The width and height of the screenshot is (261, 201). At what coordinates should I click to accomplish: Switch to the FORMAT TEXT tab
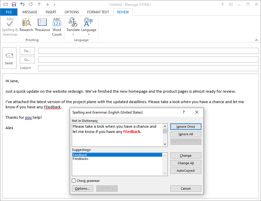pos(98,12)
